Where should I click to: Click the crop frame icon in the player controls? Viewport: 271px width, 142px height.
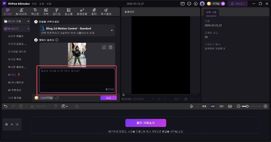click(192, 99)
